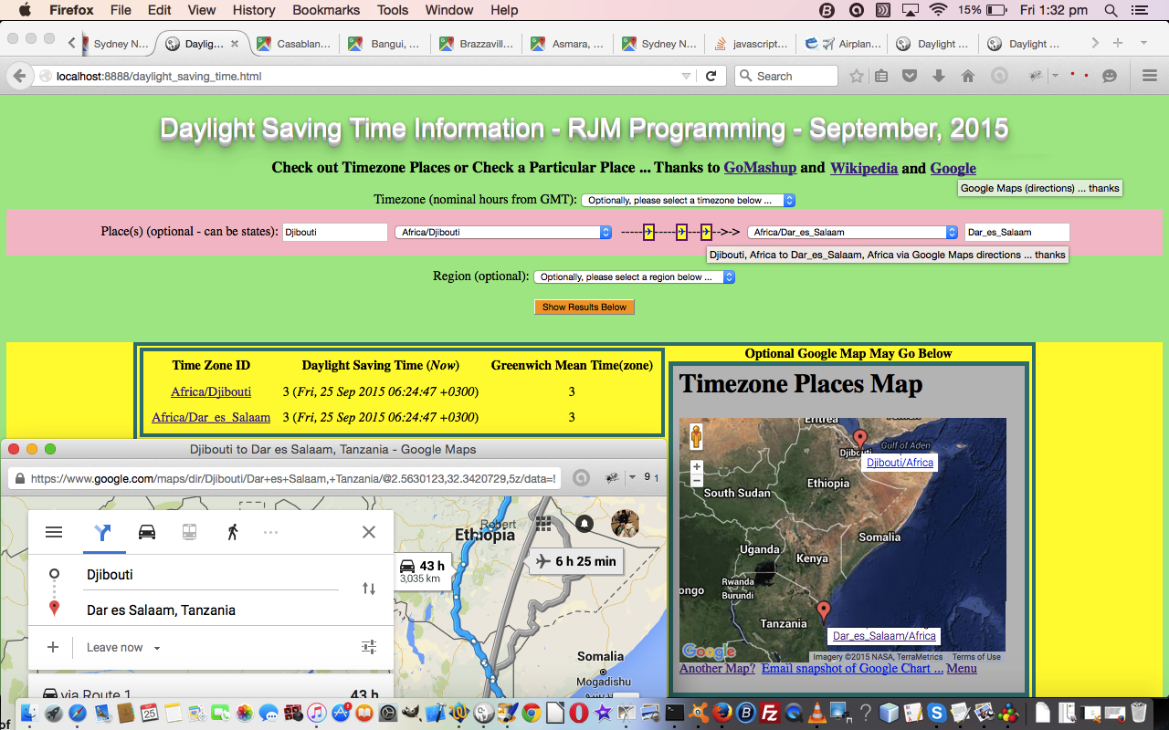Click Show Results Below button
The image size is (1169, 730).
tap(584, 308)
